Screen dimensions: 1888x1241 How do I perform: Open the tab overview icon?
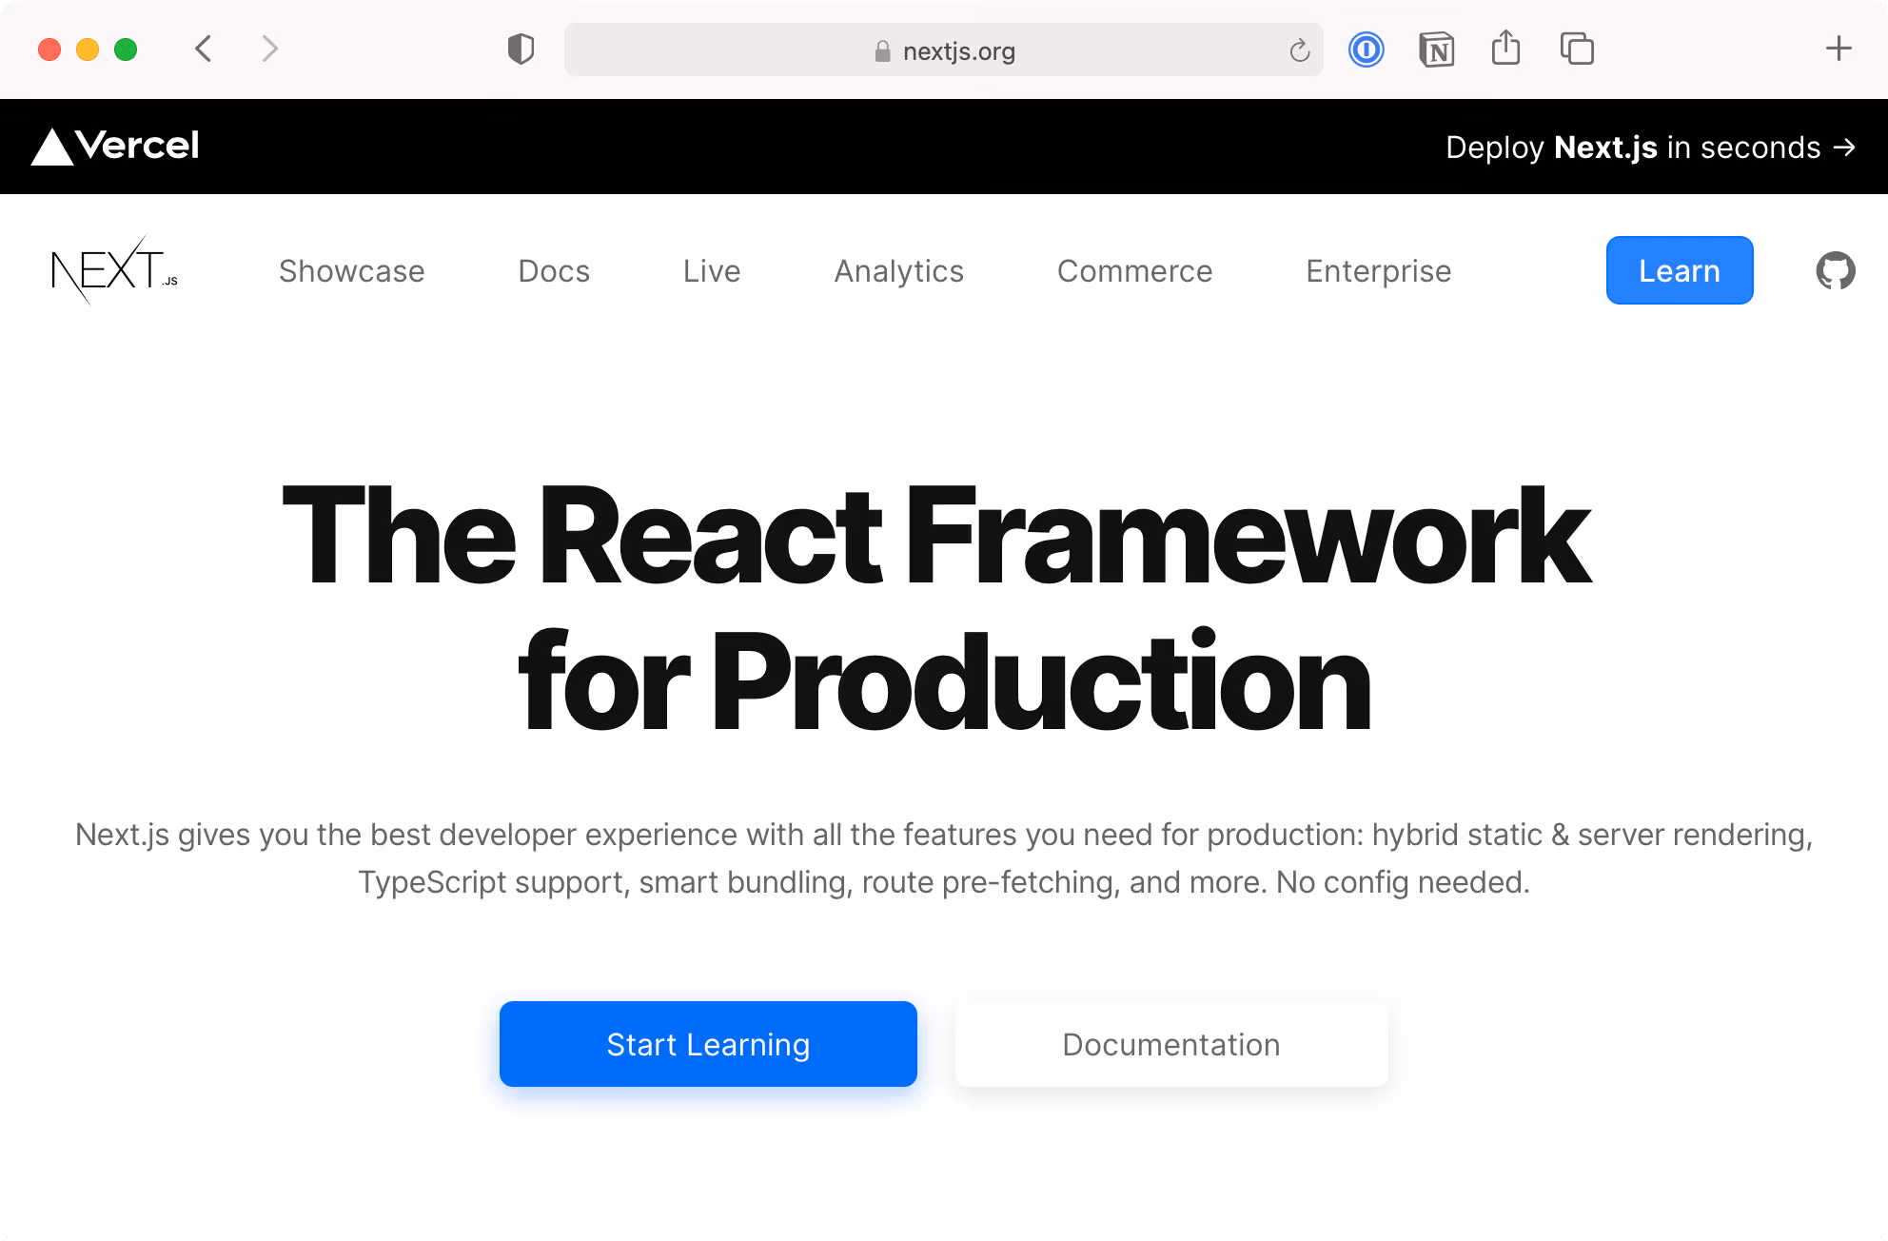pyautogui.click(x=1576, y=49)
